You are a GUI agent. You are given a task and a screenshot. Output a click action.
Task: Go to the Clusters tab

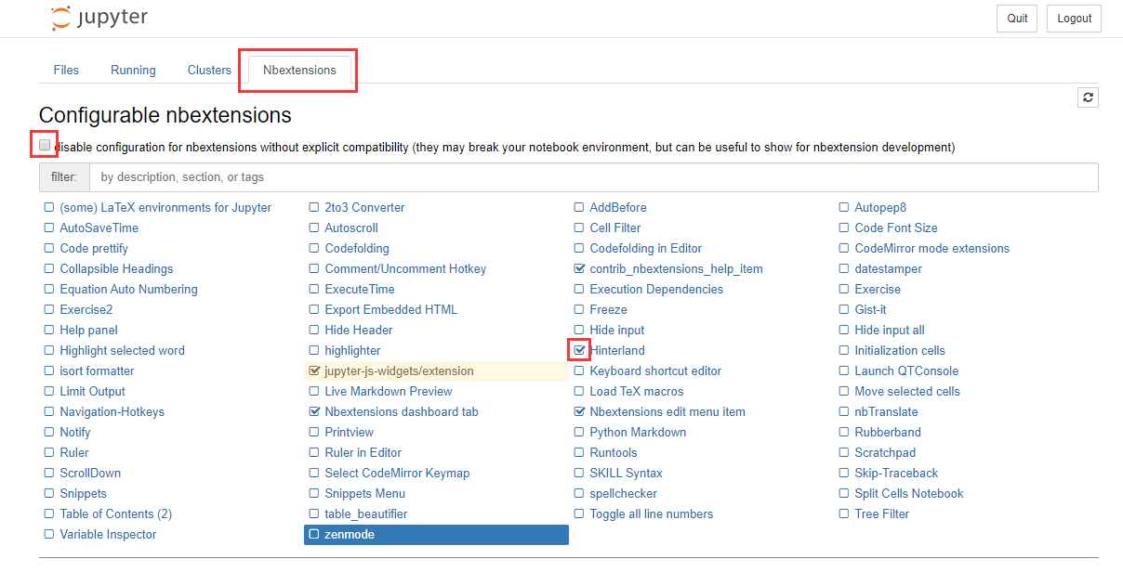[x=209, y=70]
